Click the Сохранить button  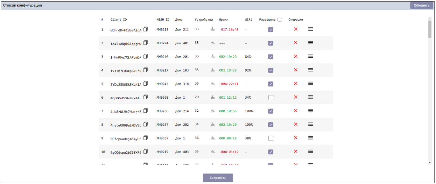(x=218, y=178)
